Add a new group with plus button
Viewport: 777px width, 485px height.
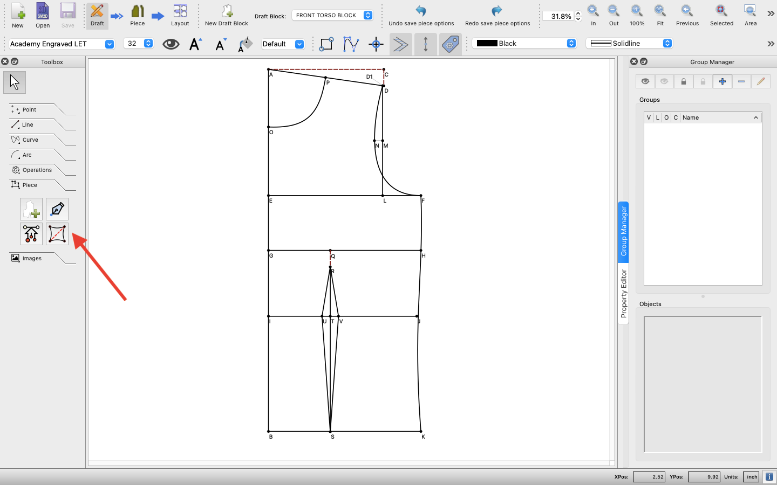tap(722, 81)
